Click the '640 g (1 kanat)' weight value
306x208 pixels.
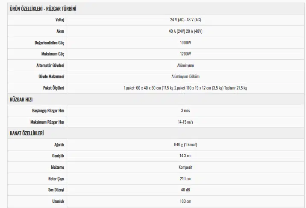tap(185, 144)
